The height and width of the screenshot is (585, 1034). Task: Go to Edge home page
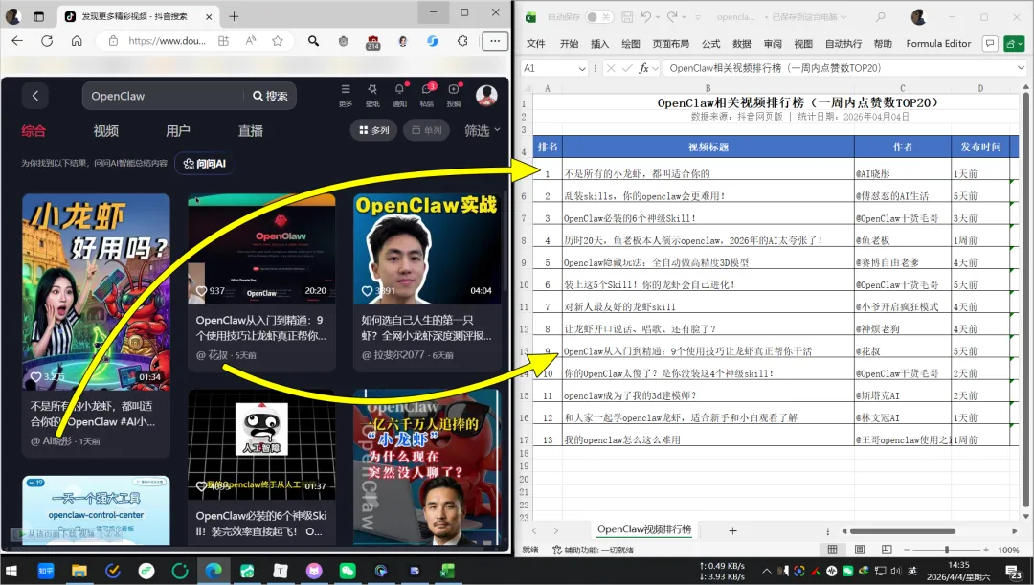click(77, 41)
